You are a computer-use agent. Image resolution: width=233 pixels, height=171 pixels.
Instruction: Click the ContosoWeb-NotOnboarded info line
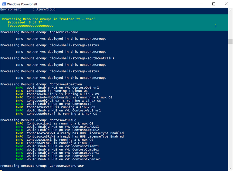(64, 97)
